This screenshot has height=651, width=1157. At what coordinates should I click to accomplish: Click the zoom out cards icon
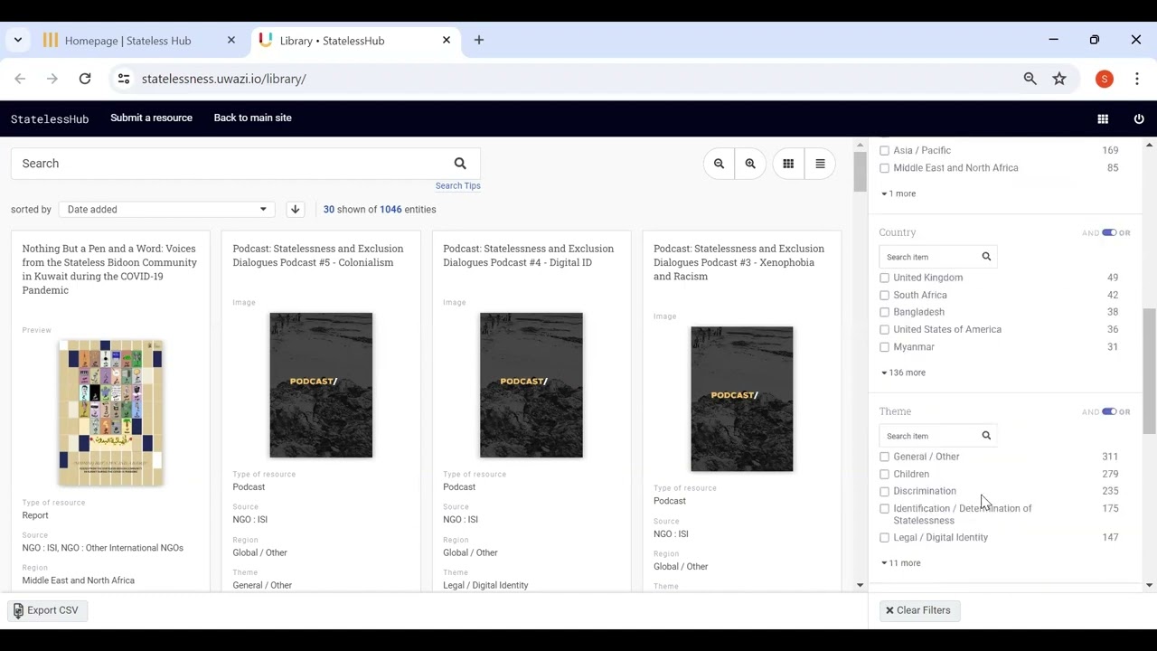pos(719,164)
